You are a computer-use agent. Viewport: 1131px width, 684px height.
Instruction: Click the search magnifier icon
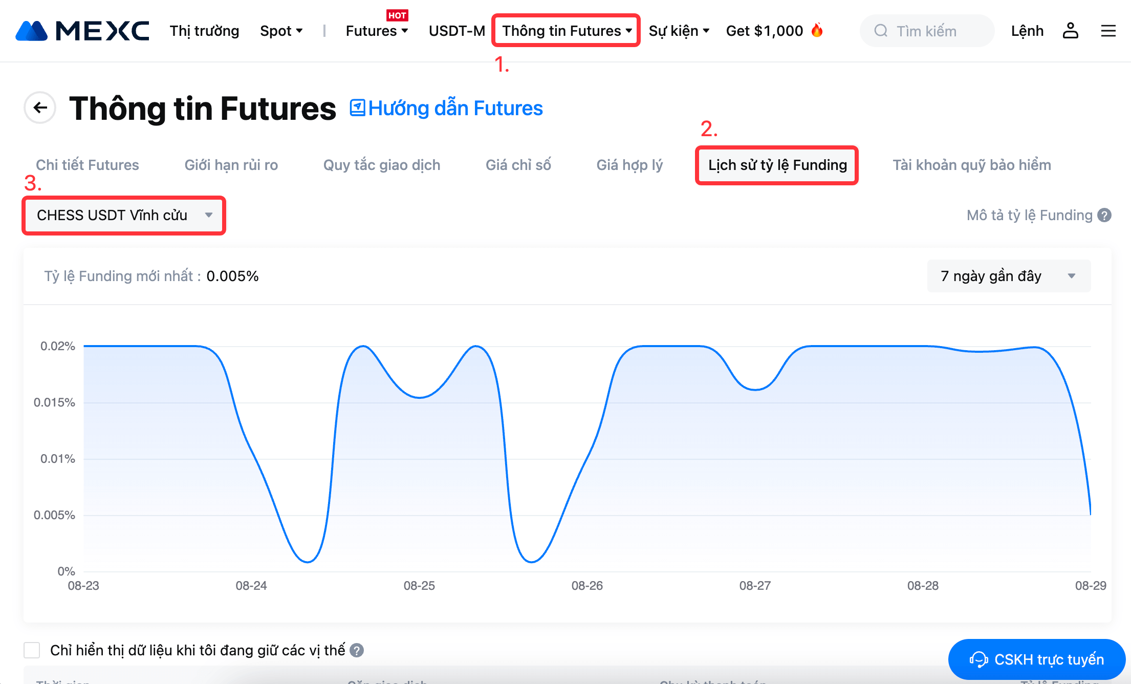click(x=881, y=31)
